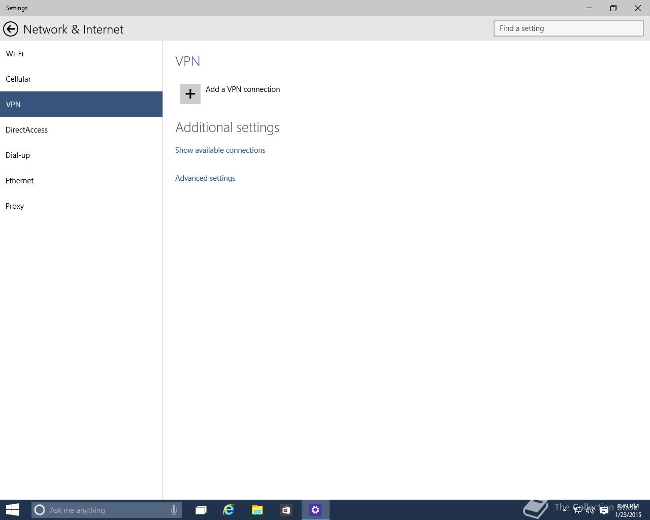Open Show available connections link
This screenshot has height=520, width=650.
(220, 150)
